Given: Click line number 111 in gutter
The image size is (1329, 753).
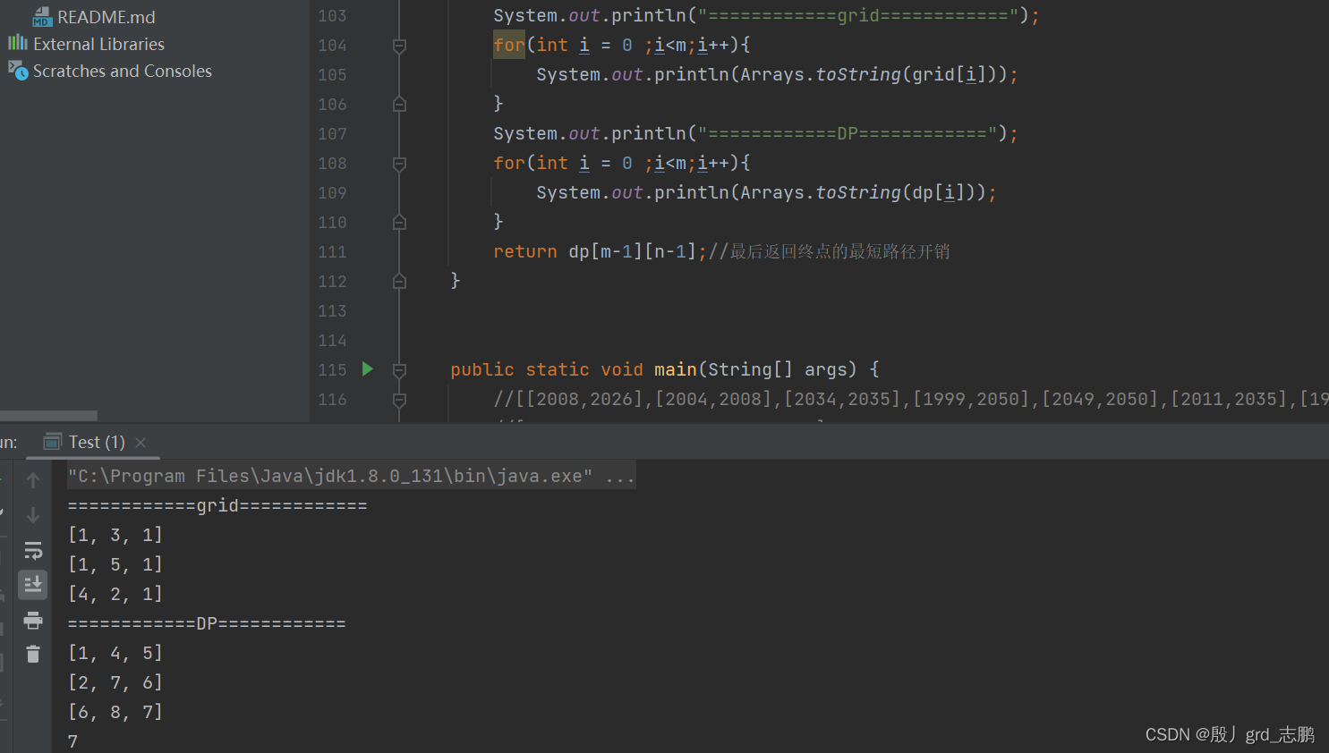Looking at the screenshot, I should 332,252.
